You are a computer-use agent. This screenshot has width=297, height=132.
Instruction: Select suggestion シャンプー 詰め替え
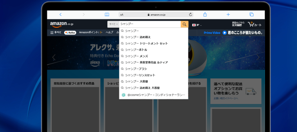tap(153, 37)
